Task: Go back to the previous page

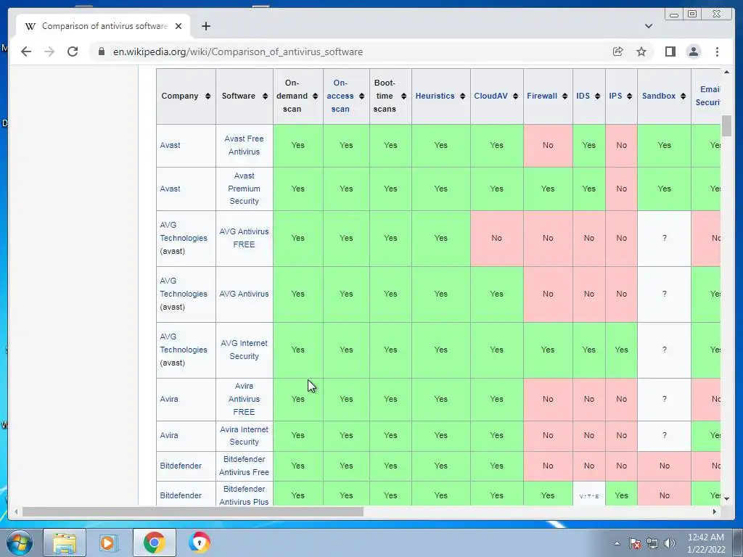Action: point(26,51)
